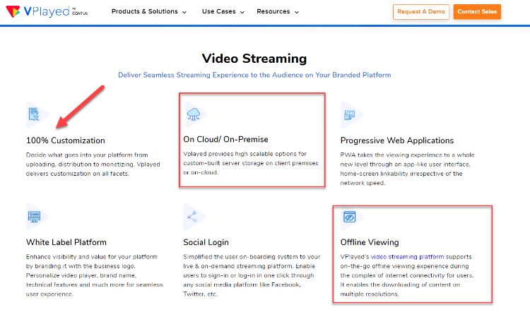The image size is (530, 312).
Task: Click the paragraph starting 'Simplified the user on-boarding'
Action: (x=252, y=275)
